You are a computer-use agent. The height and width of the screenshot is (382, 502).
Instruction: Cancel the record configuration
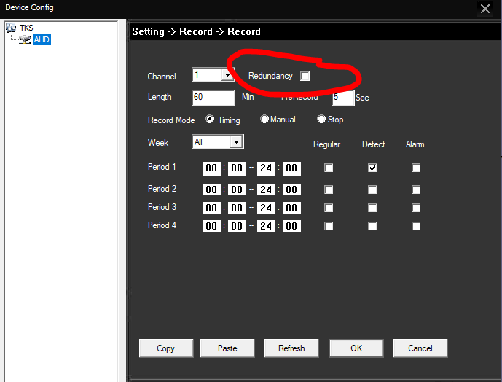tap(420, 348)
